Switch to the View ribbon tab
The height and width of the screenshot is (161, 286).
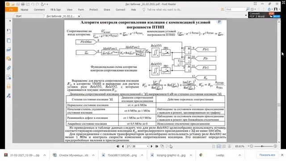(x=70, y=10)
